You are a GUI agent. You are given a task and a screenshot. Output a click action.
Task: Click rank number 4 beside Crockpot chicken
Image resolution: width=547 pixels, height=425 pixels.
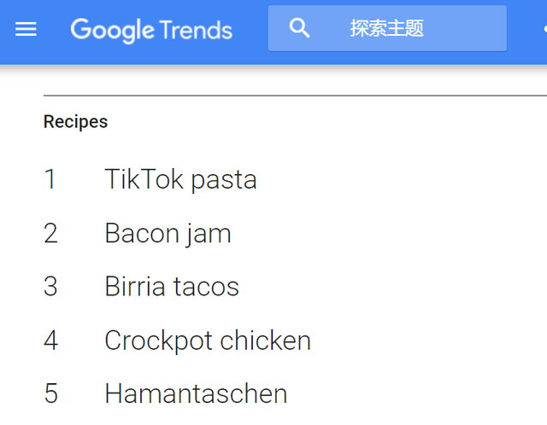coord(50,341)
